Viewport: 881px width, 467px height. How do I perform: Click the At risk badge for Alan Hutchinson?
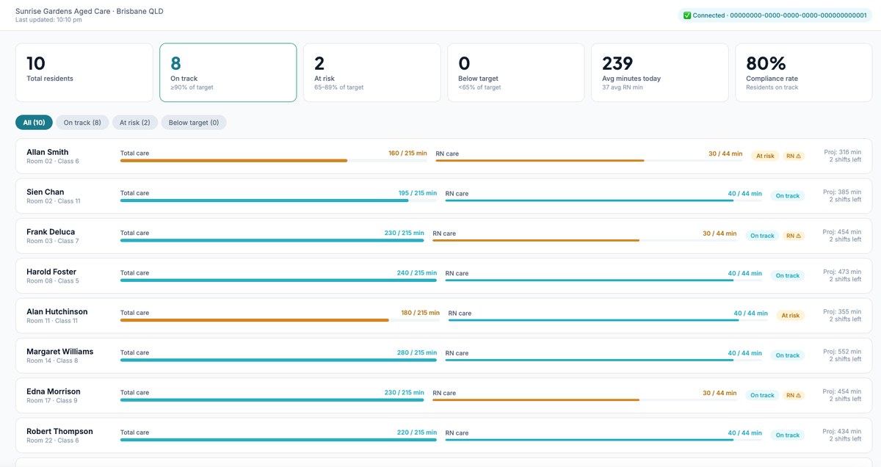pyautogui.click(x=791, y=316)
